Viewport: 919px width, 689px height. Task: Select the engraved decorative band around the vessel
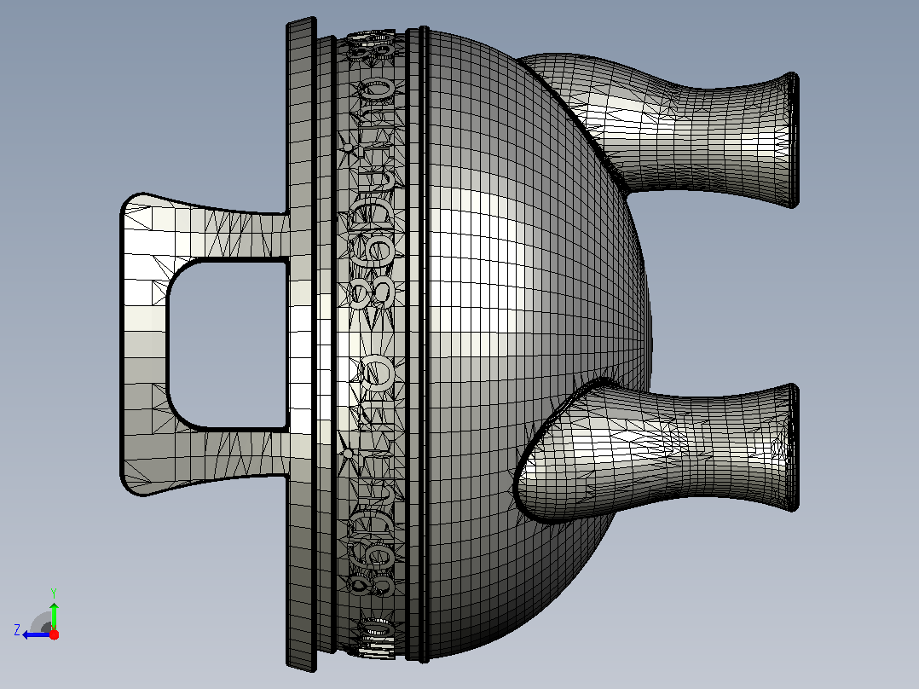coord(370,343)
